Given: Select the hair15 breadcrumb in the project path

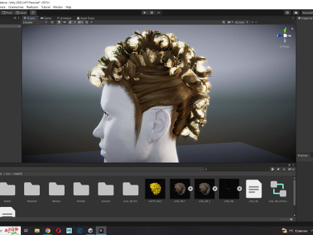Looking at the screenshot, I should pyautogui.click(x=18, y=174).
